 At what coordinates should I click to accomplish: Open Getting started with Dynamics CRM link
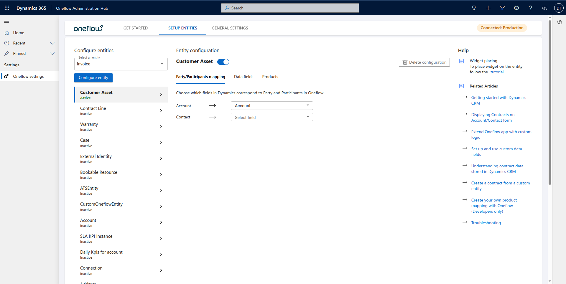pyautogui.click(x=498, y=100)
